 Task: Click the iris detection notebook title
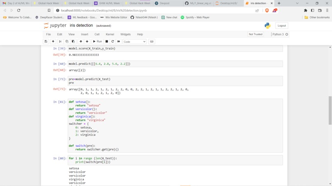click(81, 25)
